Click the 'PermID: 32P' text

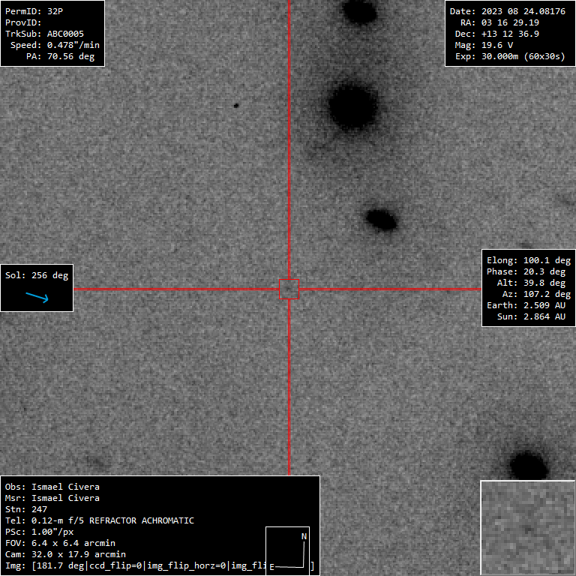click(x=34, y=11)
